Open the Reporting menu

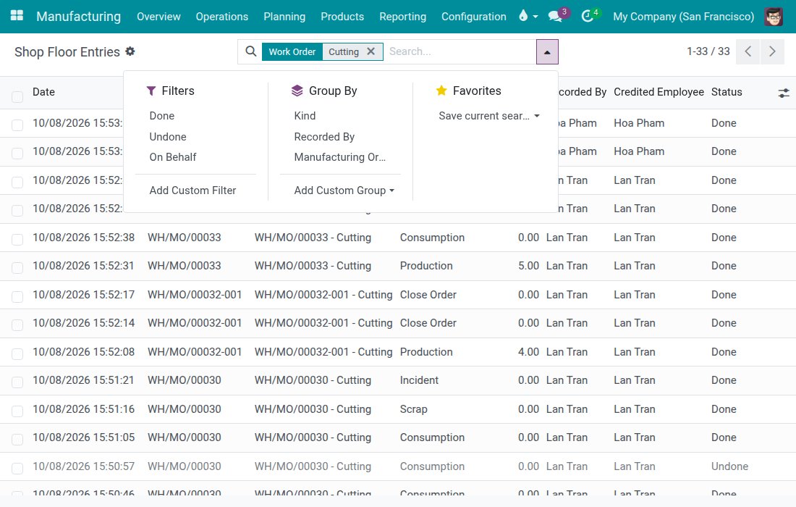click(402, 16)
